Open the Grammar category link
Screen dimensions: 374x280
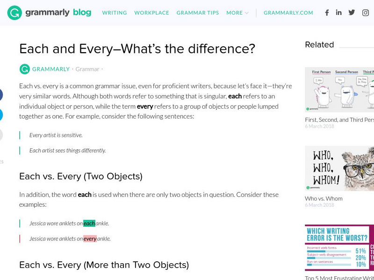pyautogui.click(x=87, y=69)
